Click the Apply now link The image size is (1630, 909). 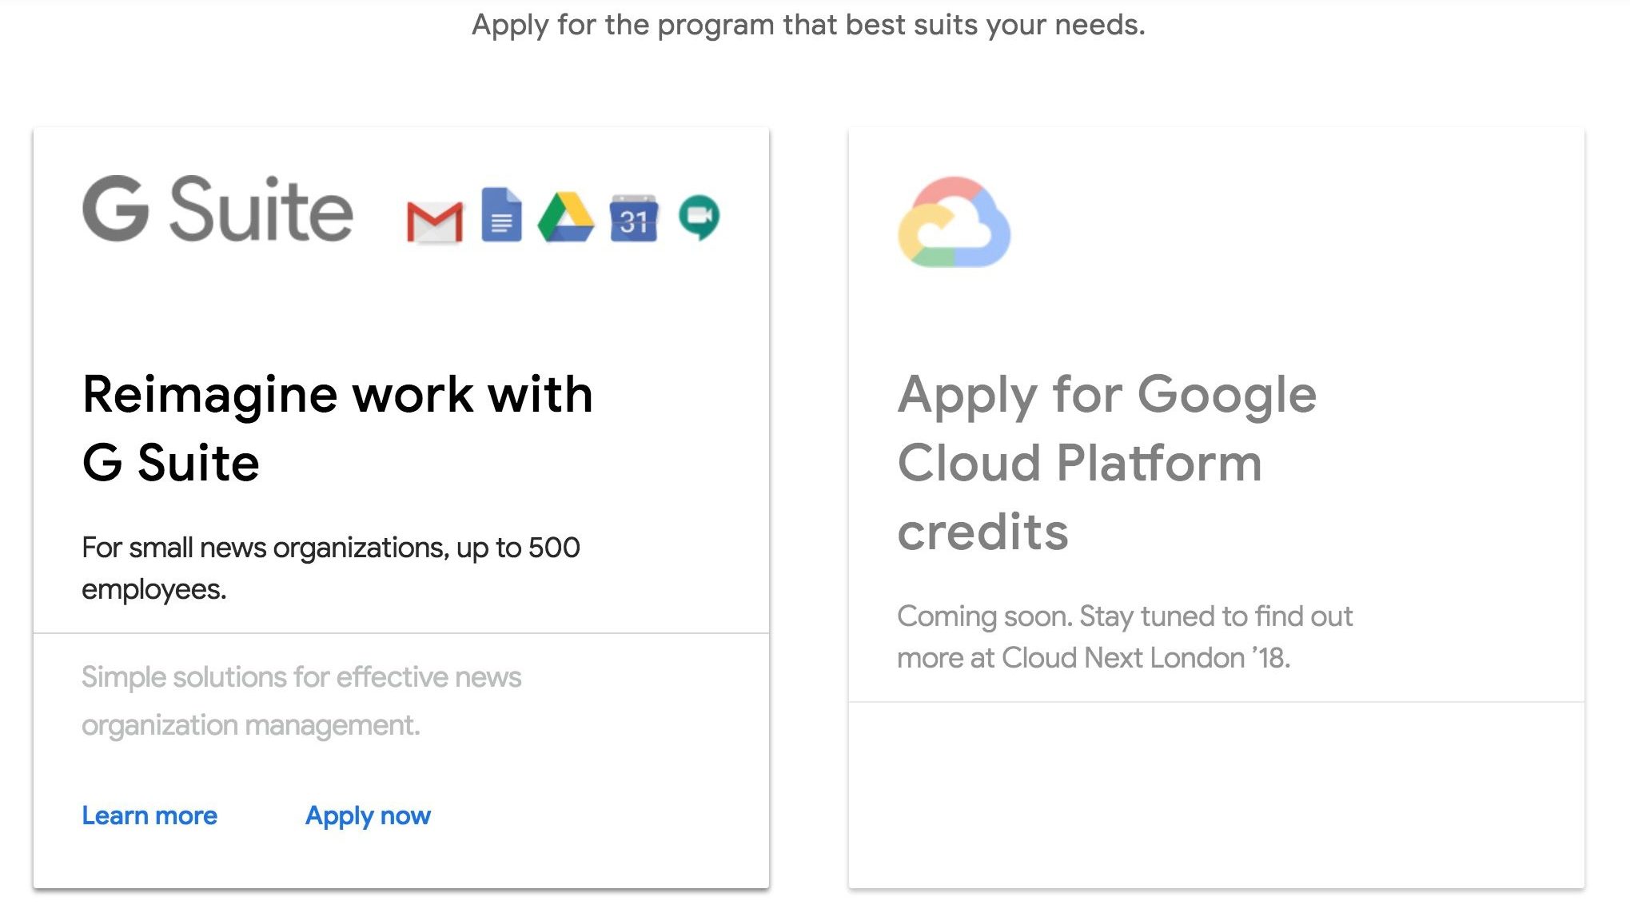click(368, 815)
